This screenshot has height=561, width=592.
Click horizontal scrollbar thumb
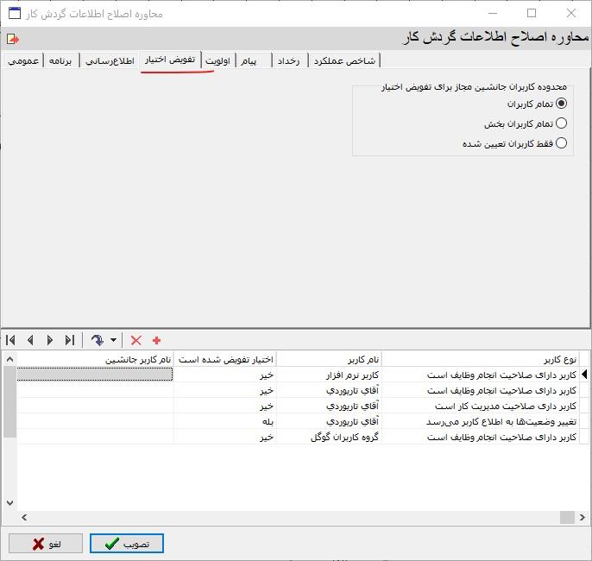pos(567,517)
